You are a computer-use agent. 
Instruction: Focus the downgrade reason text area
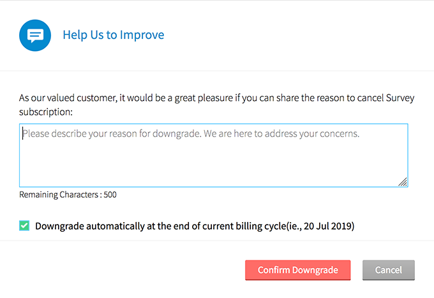coord(214,155)
